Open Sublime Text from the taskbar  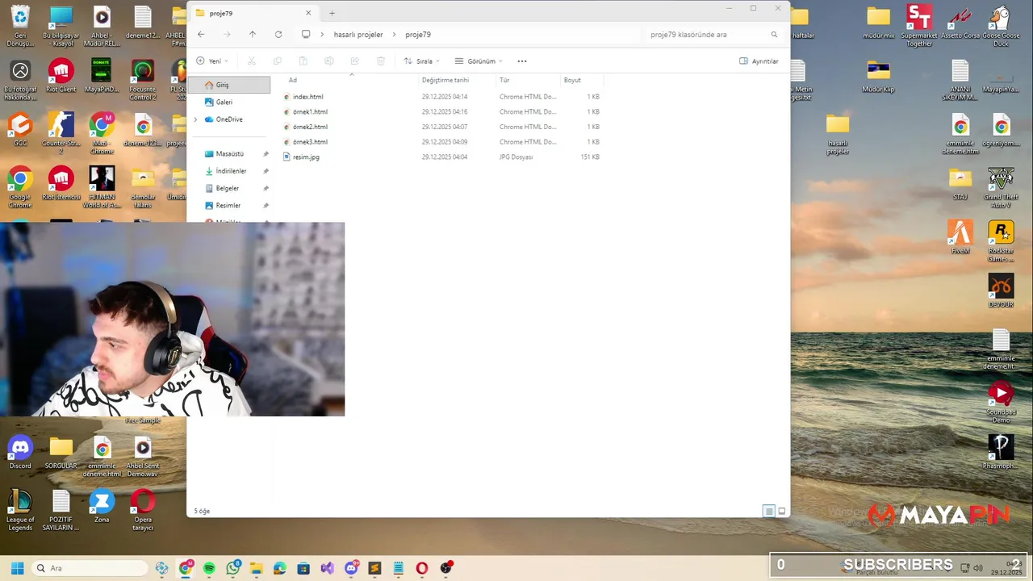(374, 568)
